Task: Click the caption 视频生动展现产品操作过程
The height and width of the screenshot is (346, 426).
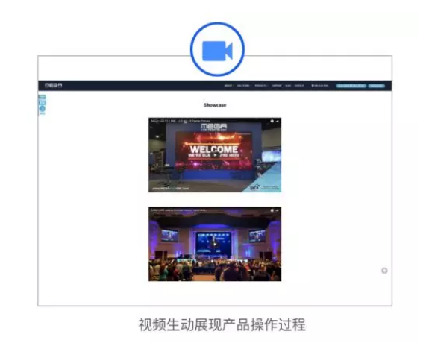Action: [x=222, y=324]
